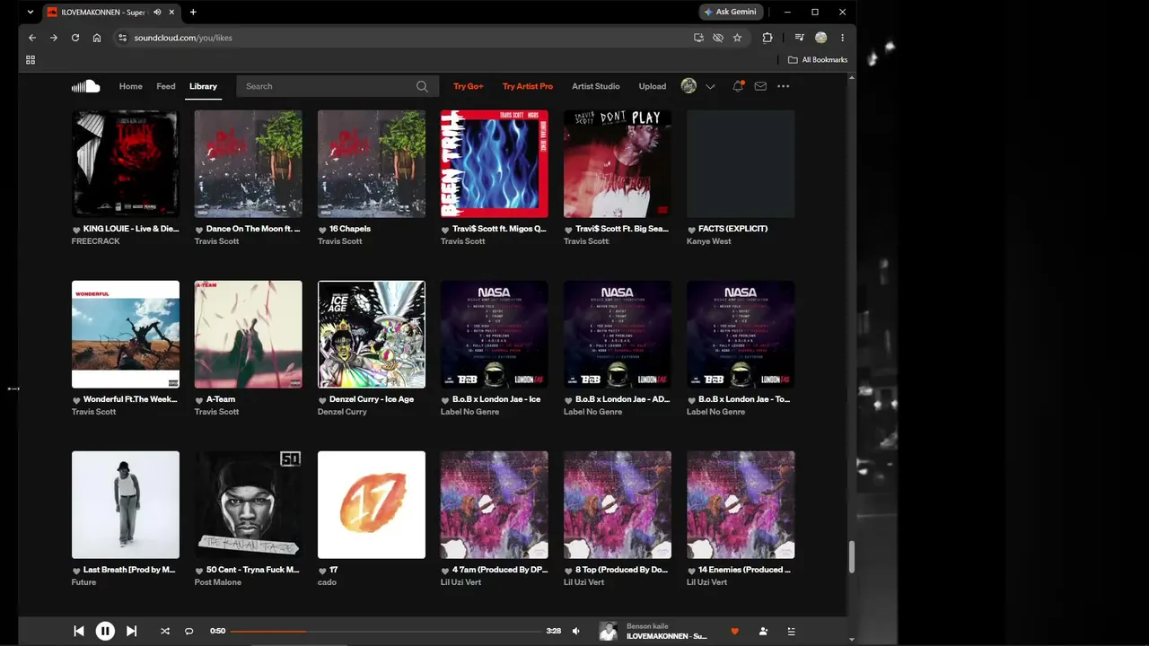Toggle repeat in the player bar
Screen dimensions: 1149x646
coord(189,631)
